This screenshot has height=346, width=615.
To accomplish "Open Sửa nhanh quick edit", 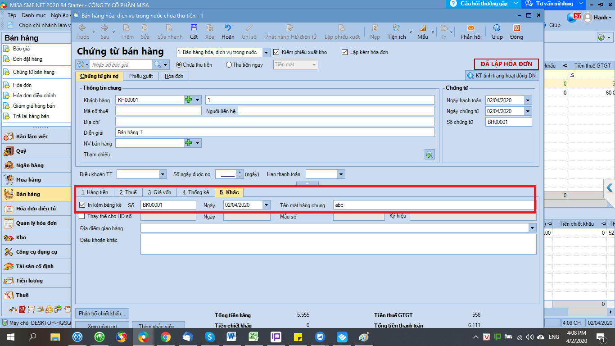I will pyautogui.click(x=170, y=32).
